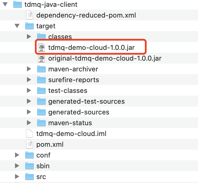
Task: Expand the maven-status folder
Action: [x=29, y=123]
